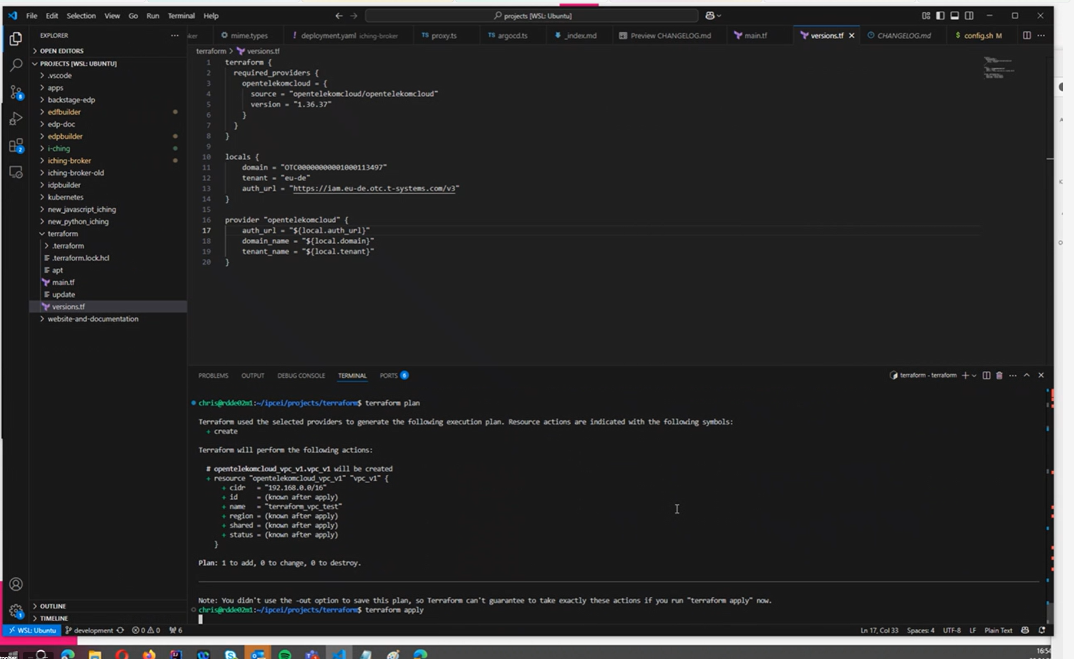Click forwarded ports indicator showing 6
This screenshot has width=1074, height=659.
[x=175, y=630]
